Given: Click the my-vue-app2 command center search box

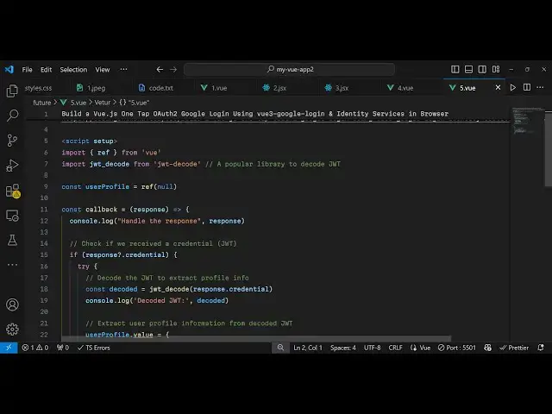Looking at the screenshot, I should click(290, 69).
